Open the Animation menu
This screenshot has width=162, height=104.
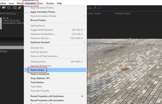(x=31, y=3)
